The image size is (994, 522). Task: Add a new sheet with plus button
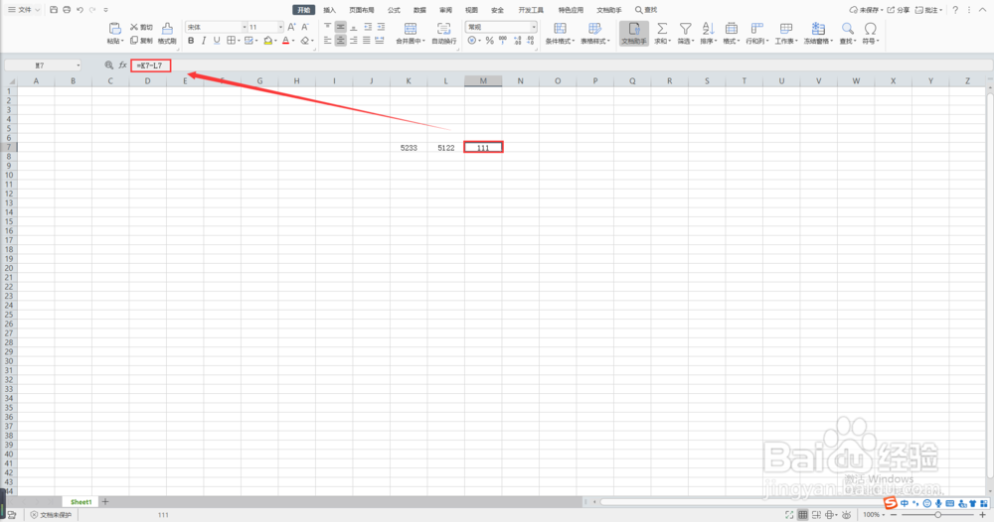click(x=105, y=502)
